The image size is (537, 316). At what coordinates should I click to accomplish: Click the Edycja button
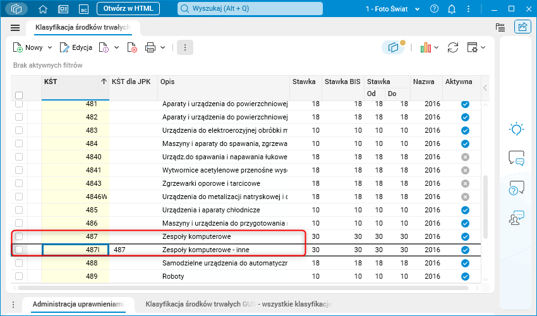[76, 47]
